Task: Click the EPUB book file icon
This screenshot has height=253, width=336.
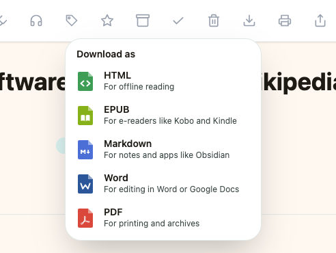Action: [x=85, y=116]
